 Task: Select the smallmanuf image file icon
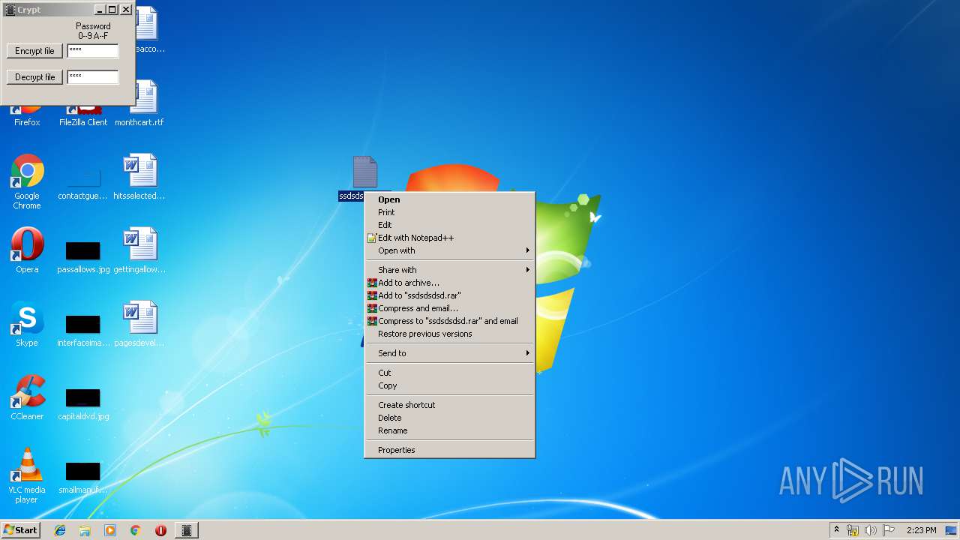pos(83,476)
